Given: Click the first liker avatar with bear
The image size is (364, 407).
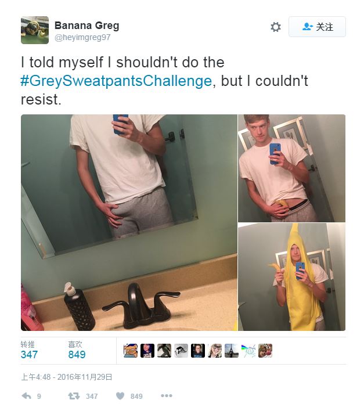Looking at the screenshot, I should (x=131, y=351).
